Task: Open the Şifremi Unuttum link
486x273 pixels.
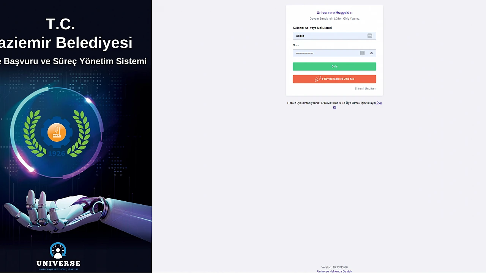Action: tap(365, 89)
